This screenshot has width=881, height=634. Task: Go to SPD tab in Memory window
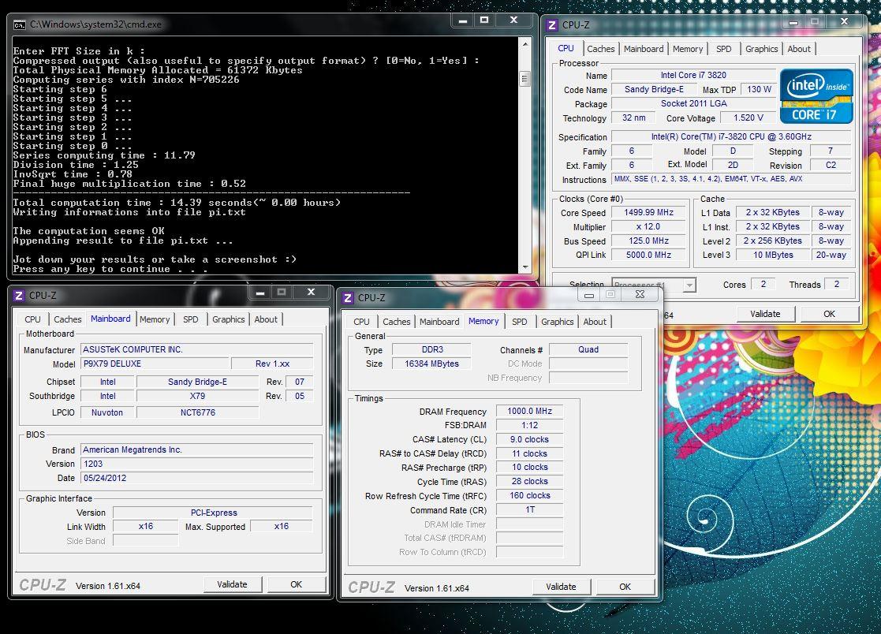coord(520,322)
